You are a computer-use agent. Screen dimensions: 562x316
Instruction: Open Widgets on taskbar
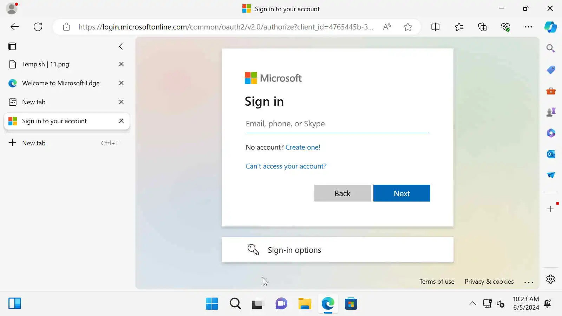[x=15, y=303]
